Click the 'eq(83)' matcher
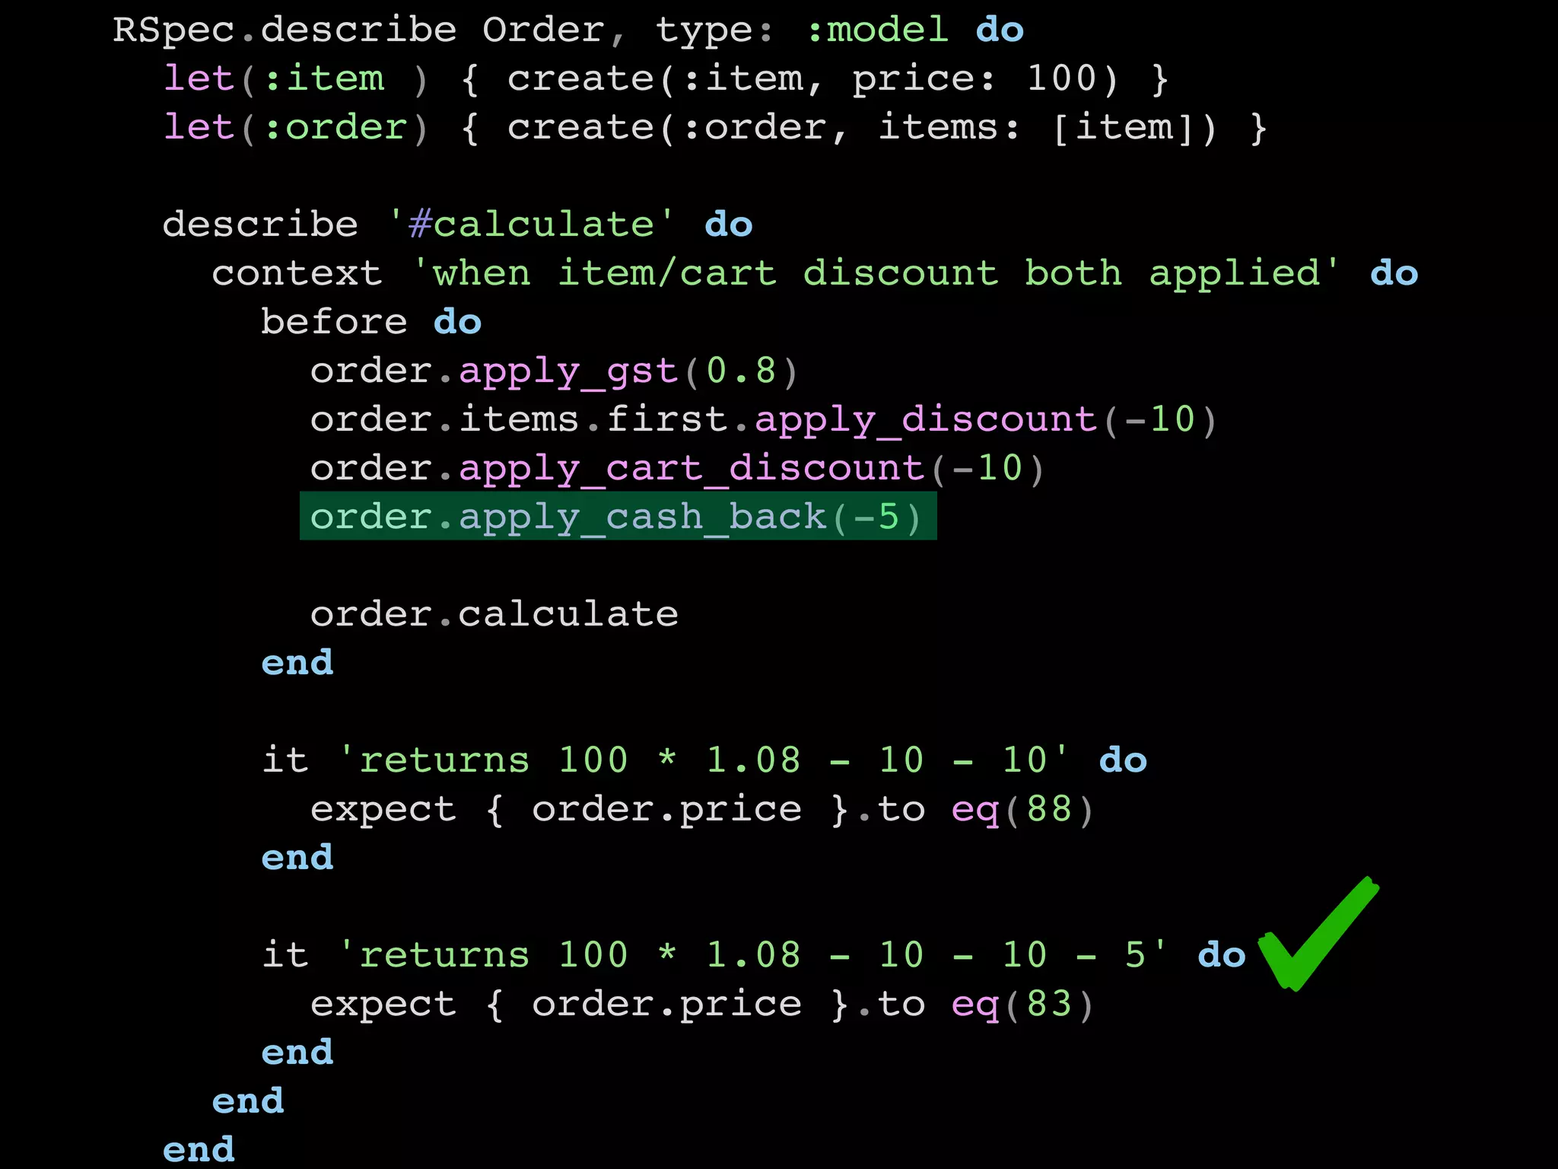This screenshot has width=1558, height=1169. coord(1022,1004)
